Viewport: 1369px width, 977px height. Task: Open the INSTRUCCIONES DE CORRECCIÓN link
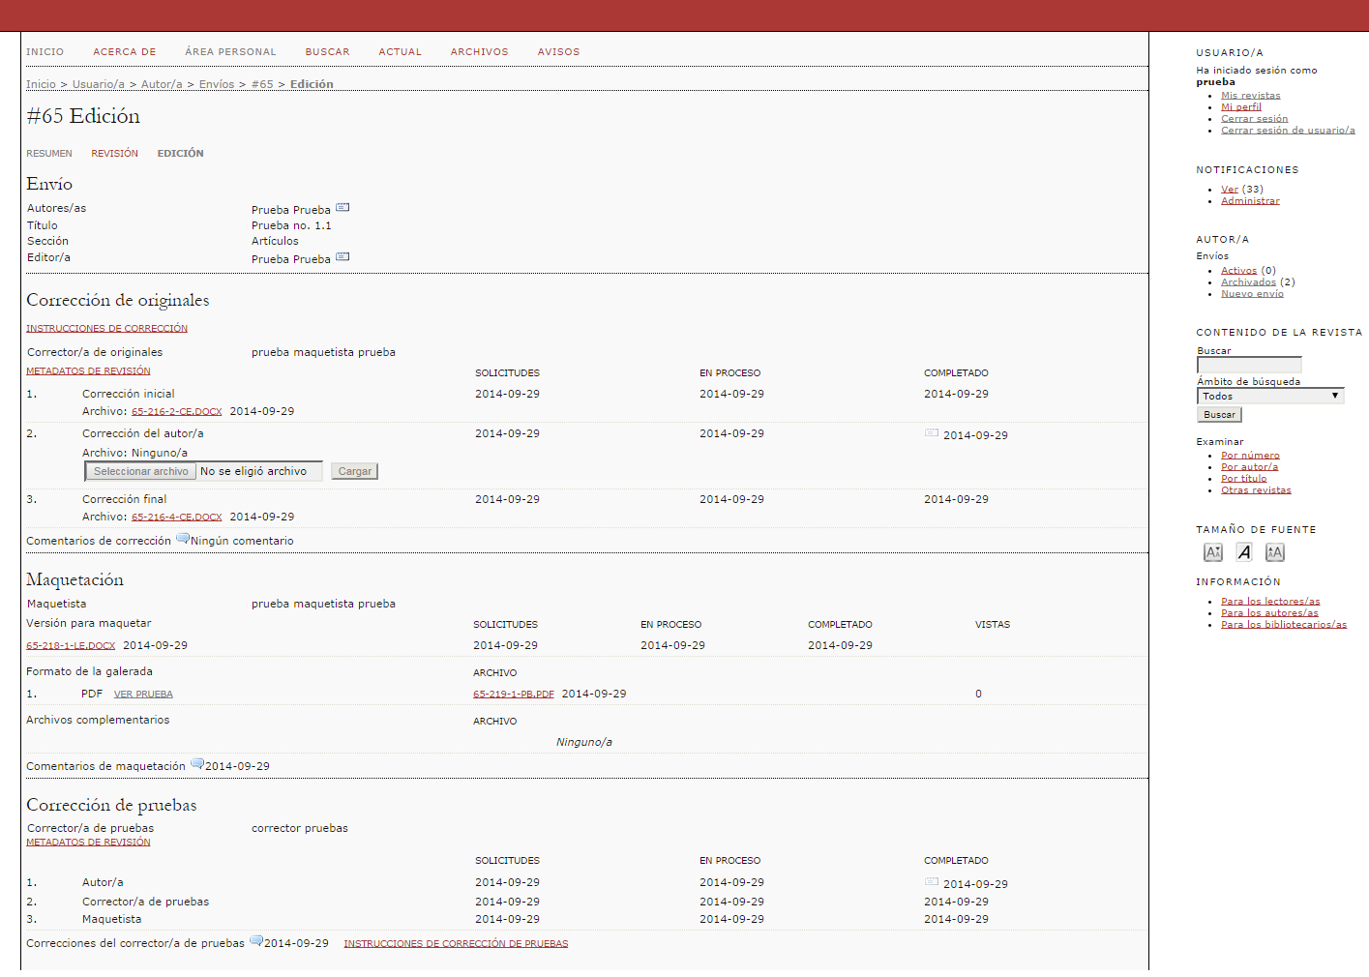106,329
